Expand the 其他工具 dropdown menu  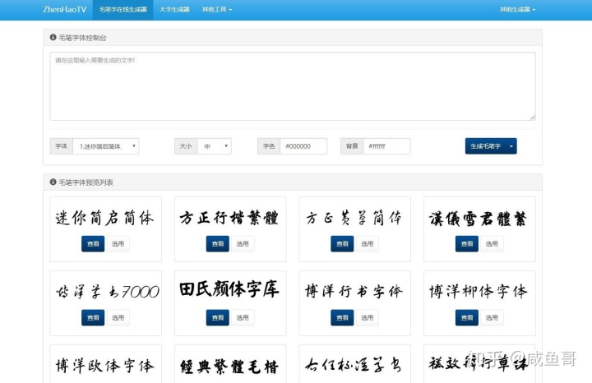coord(217,10)
